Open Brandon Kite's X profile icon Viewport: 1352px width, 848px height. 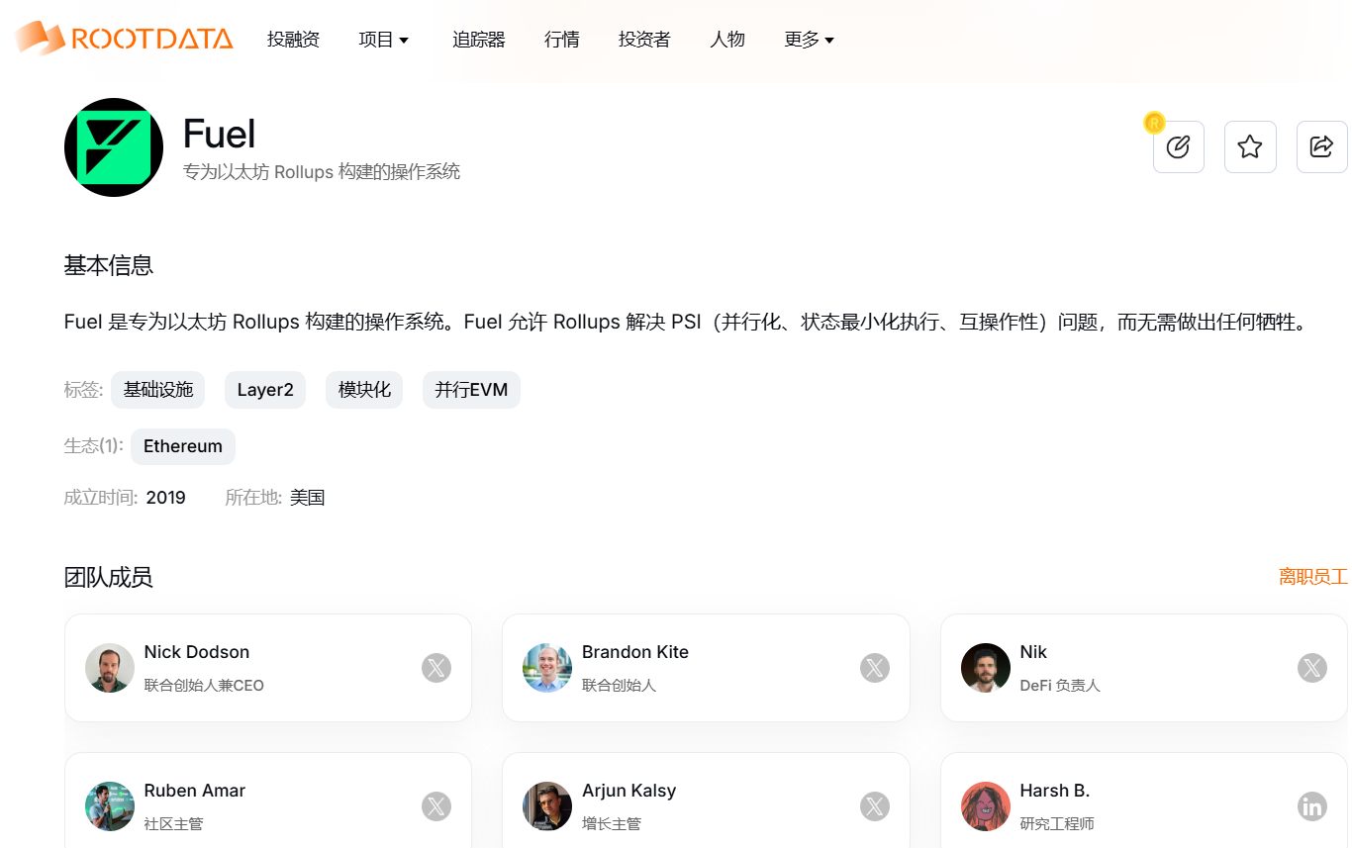pos(875,668)
